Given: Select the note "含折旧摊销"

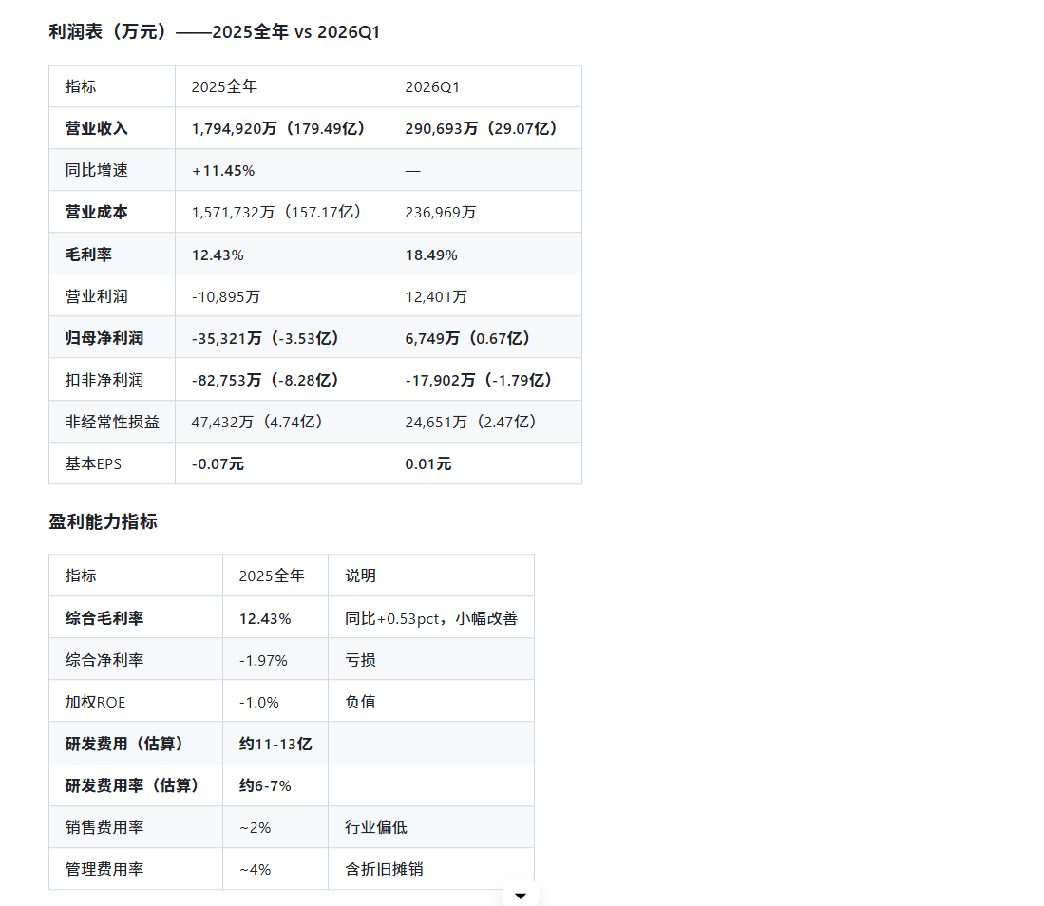Looking at the screenshot, I should (384, 869).
